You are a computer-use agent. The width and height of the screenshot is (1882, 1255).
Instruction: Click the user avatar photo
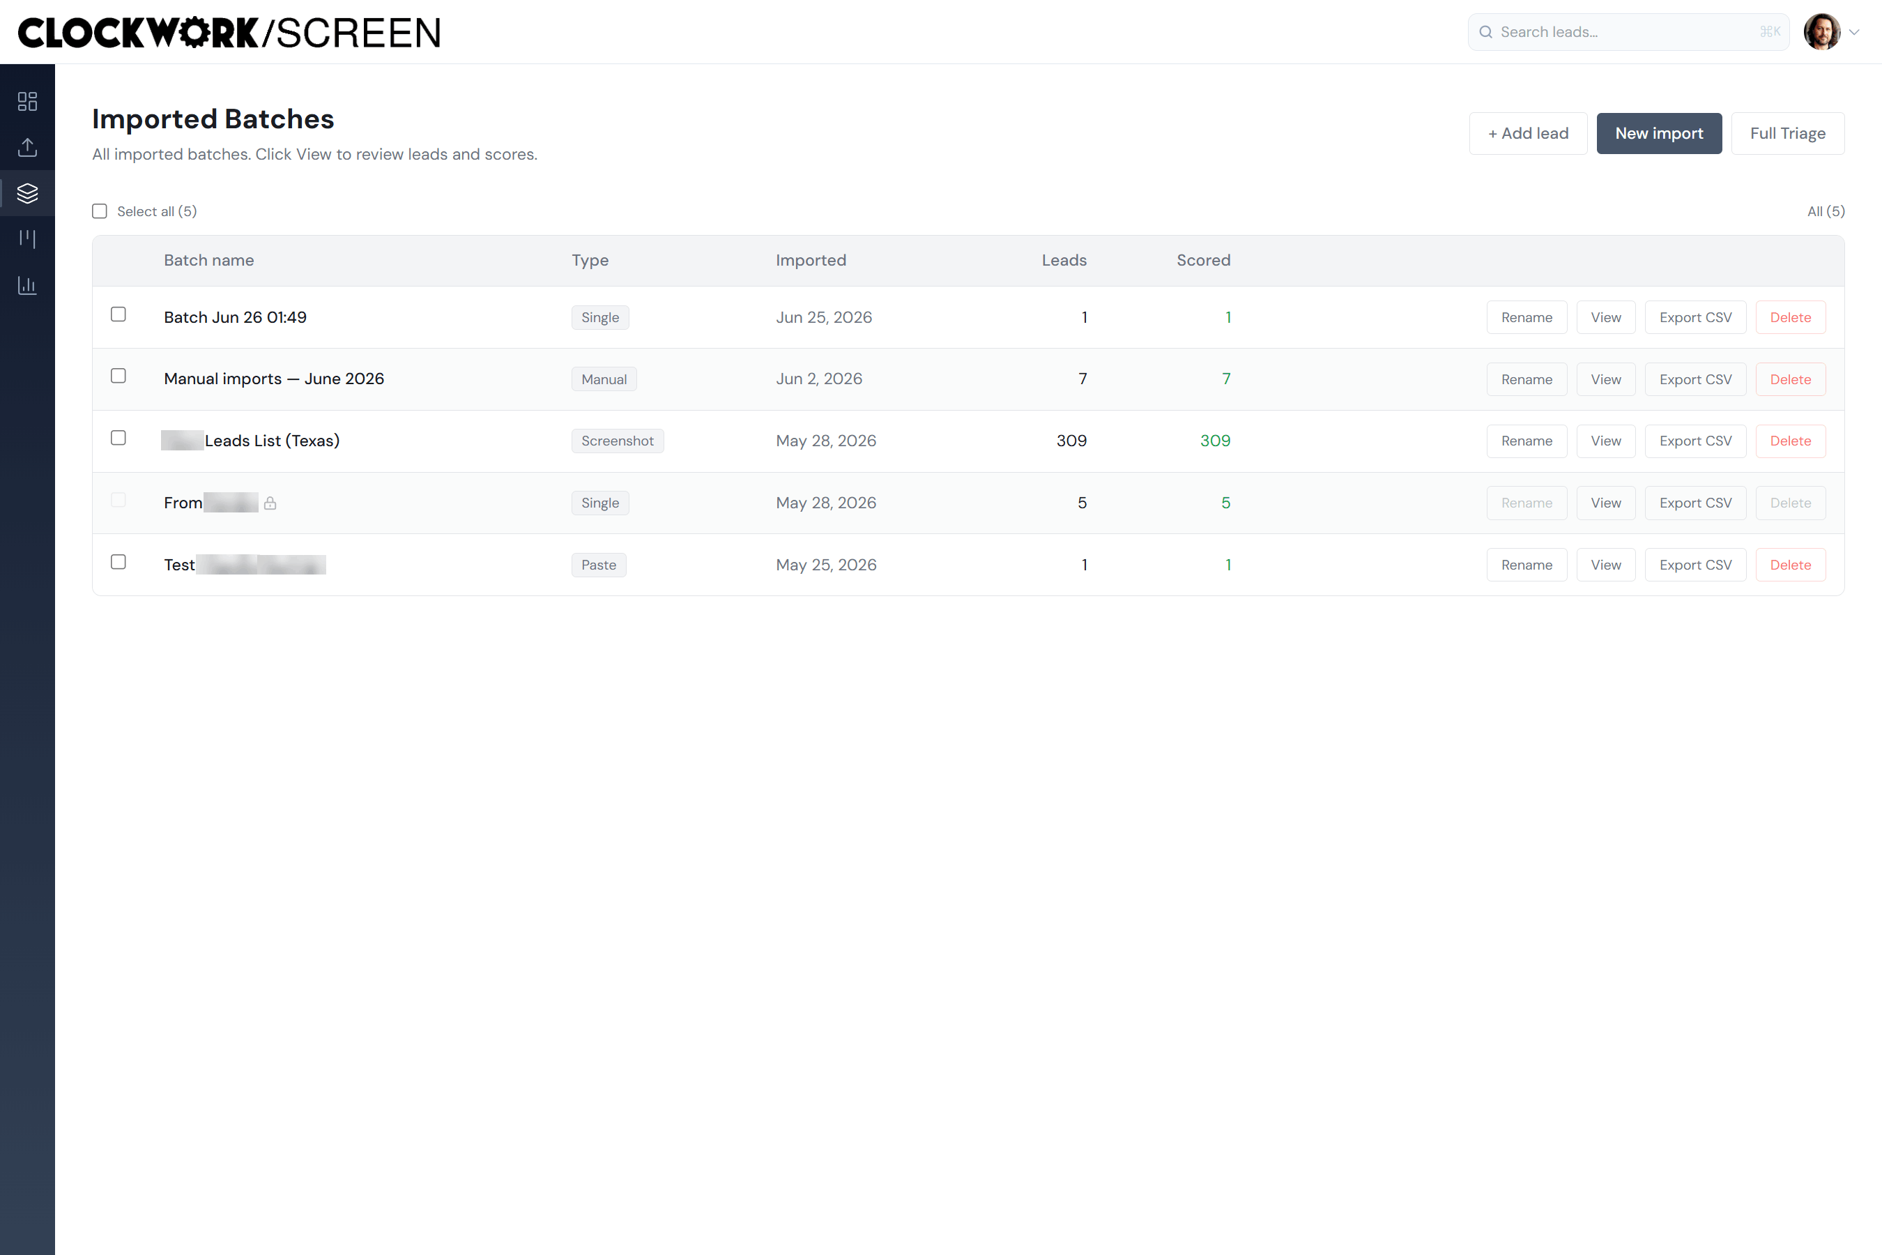click(1822, 32)
